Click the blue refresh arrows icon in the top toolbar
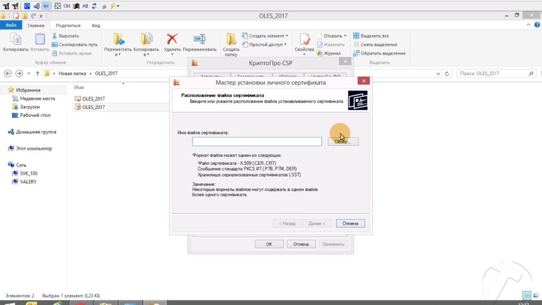Screen dimensions: 542x305 click(x=94, y=6)
